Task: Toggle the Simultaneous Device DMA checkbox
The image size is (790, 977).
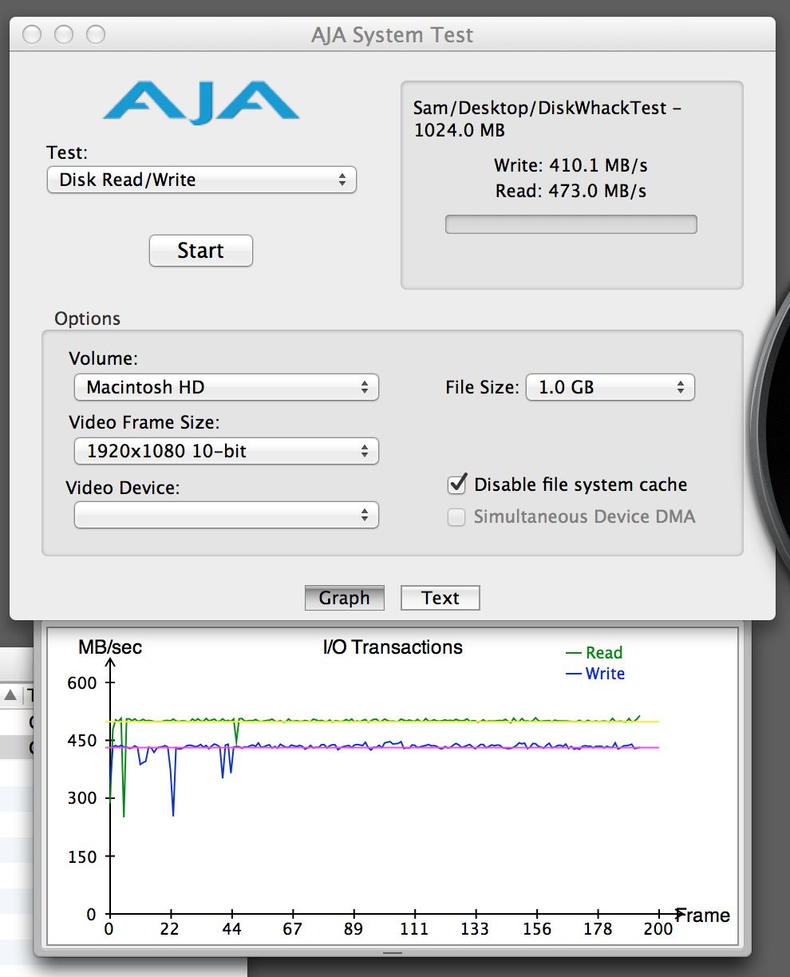Action: [x=456, y=517]
